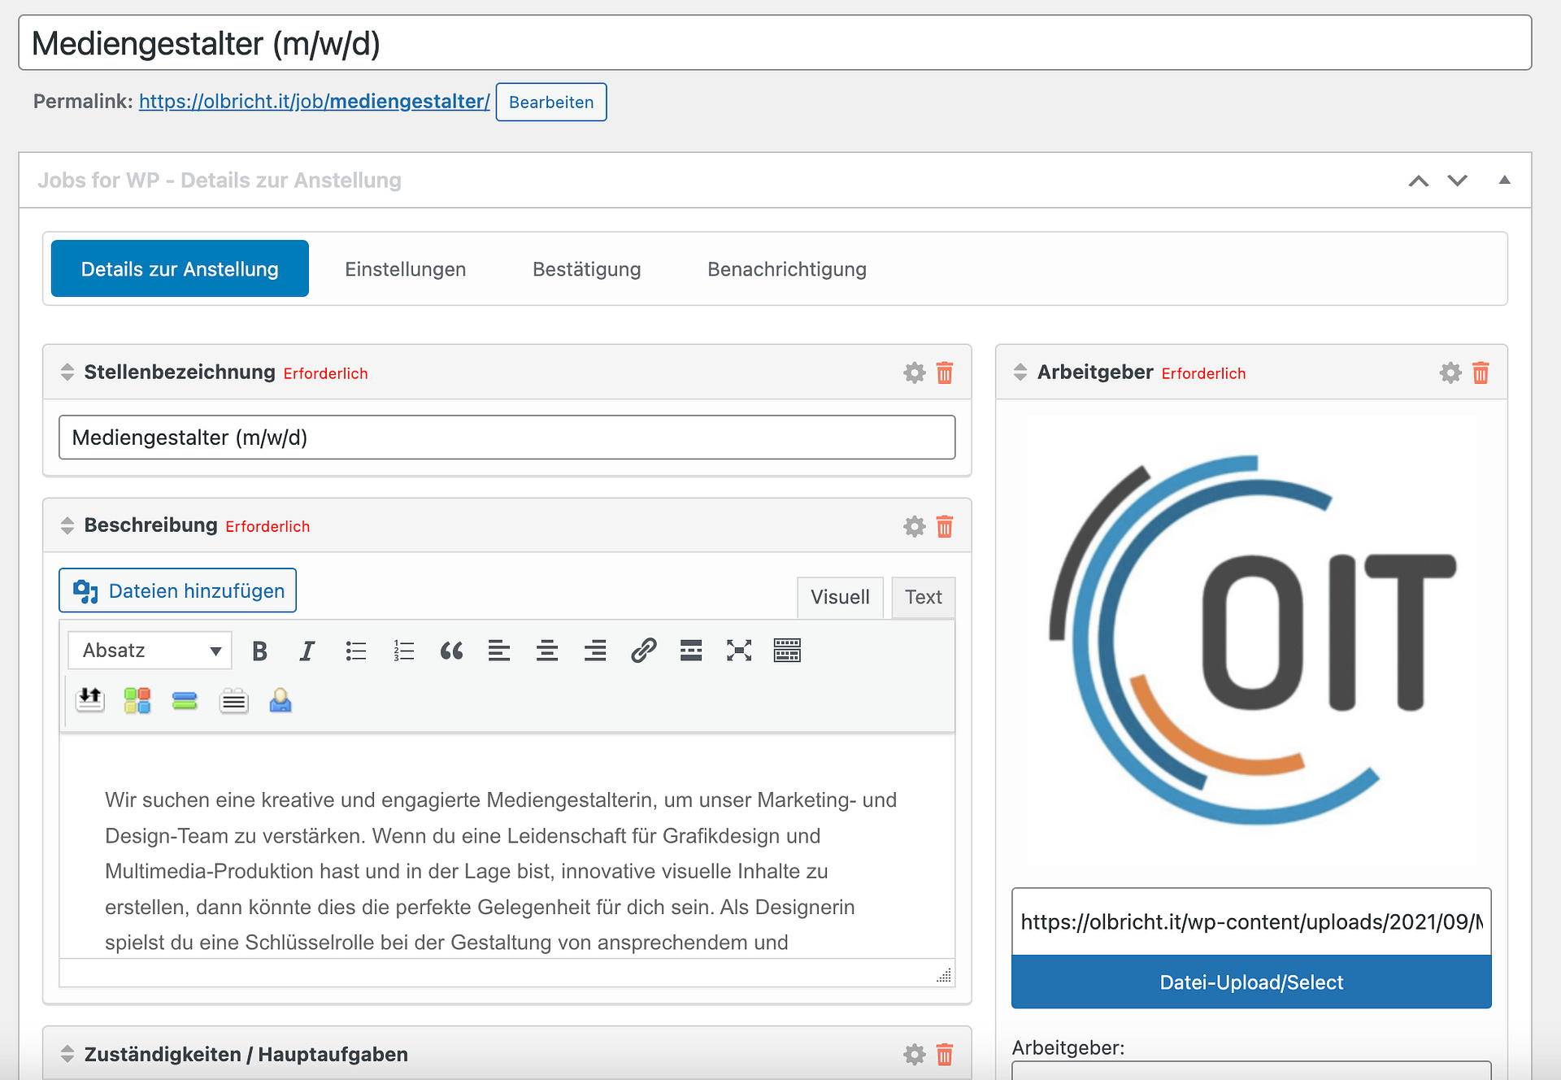
Task: Click the blue user figure icon
Action: pyautogui.click(x=280, y=700)
